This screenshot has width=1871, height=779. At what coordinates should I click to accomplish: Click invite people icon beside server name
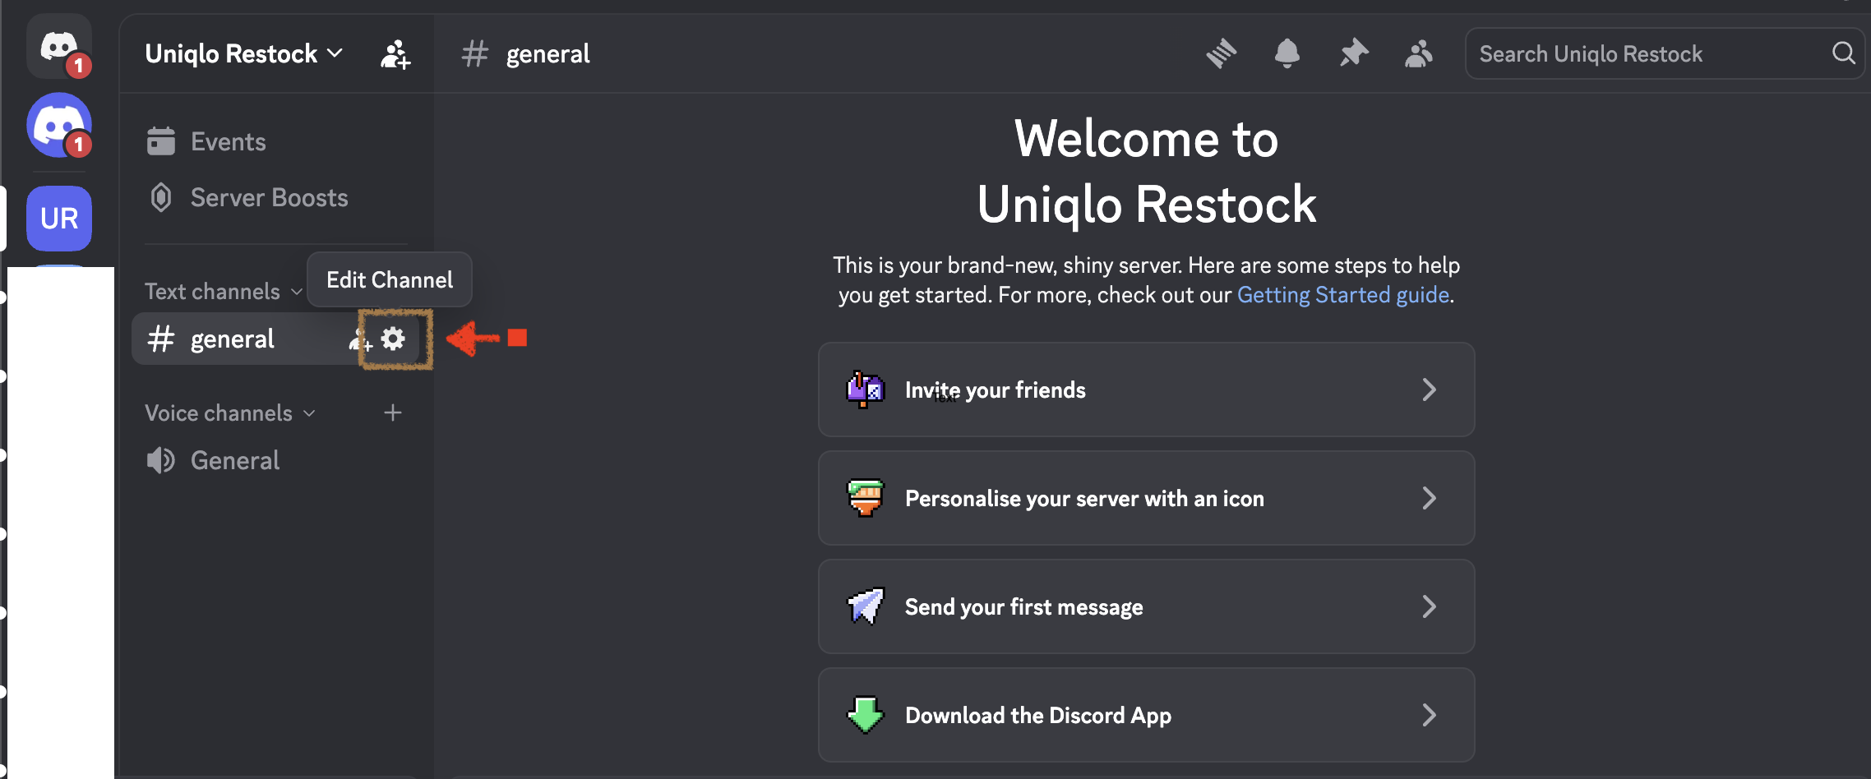tap(395, 54)
